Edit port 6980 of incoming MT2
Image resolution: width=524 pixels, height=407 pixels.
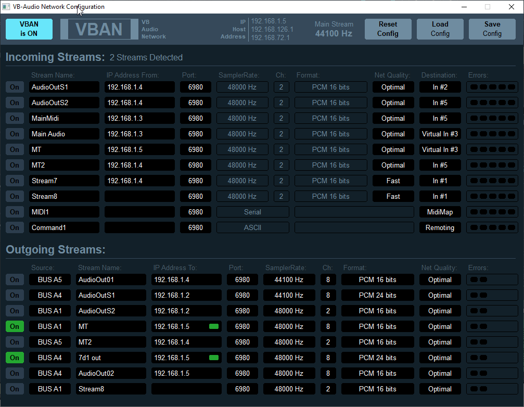196,165
